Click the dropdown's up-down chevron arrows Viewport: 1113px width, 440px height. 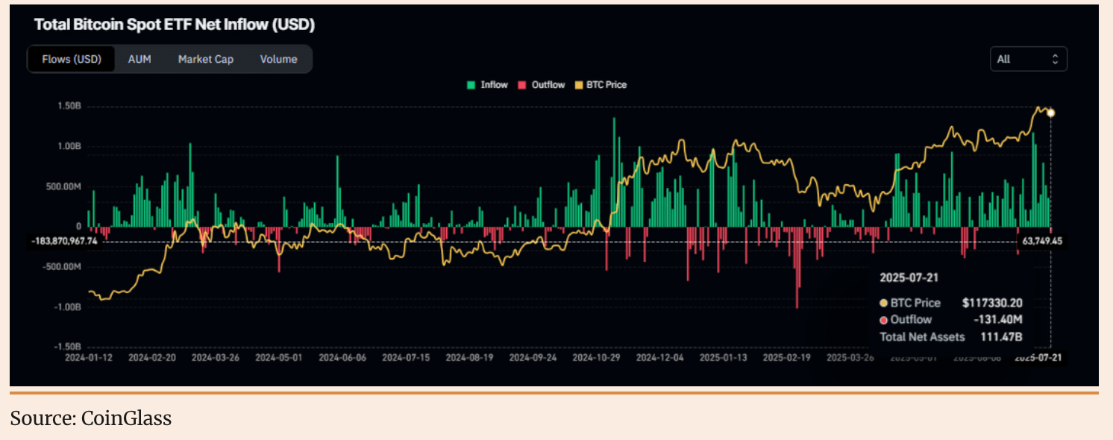pyautogui.click(x=1055, y=59)
